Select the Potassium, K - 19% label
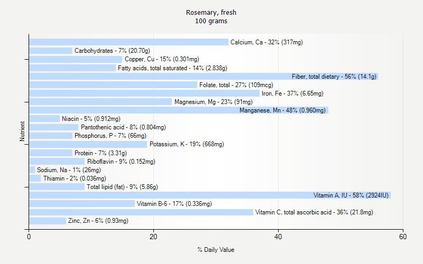 (187, 144)
